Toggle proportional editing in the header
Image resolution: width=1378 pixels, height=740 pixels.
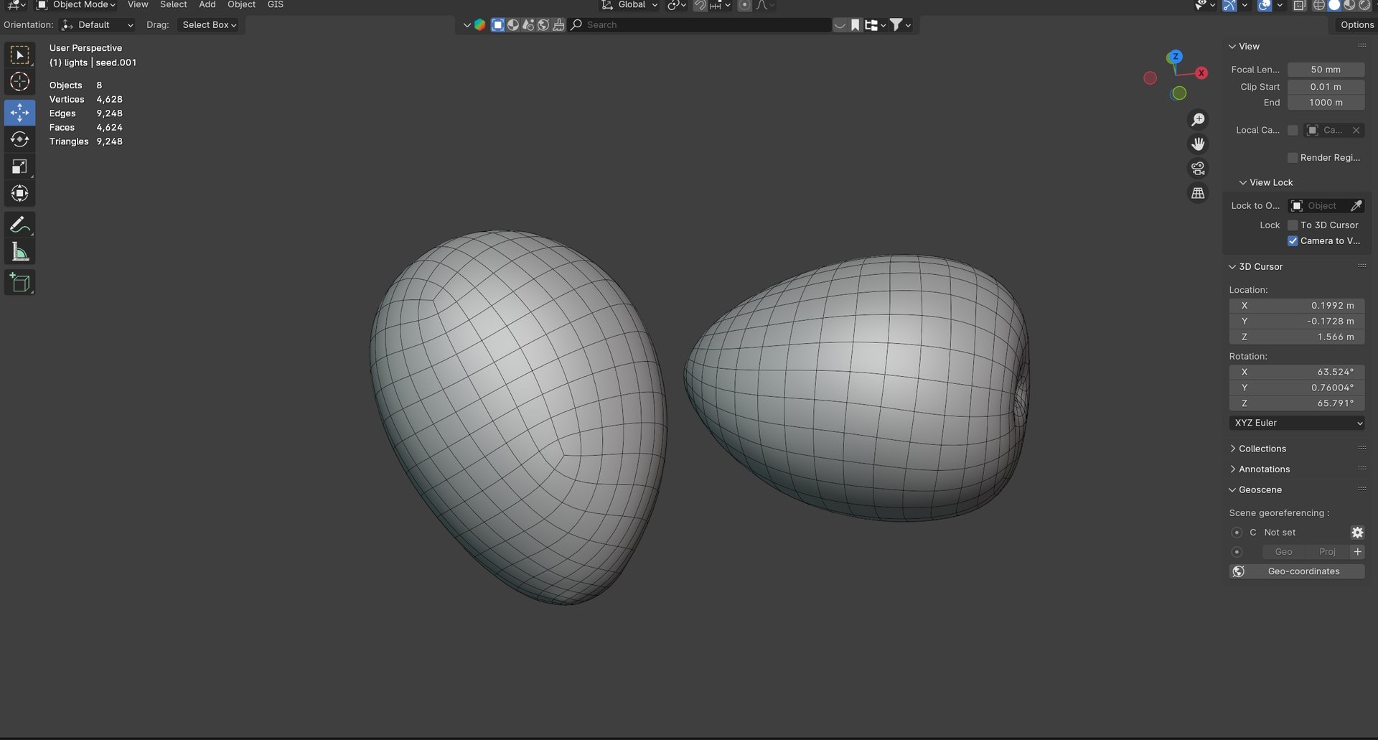[744, 5]
